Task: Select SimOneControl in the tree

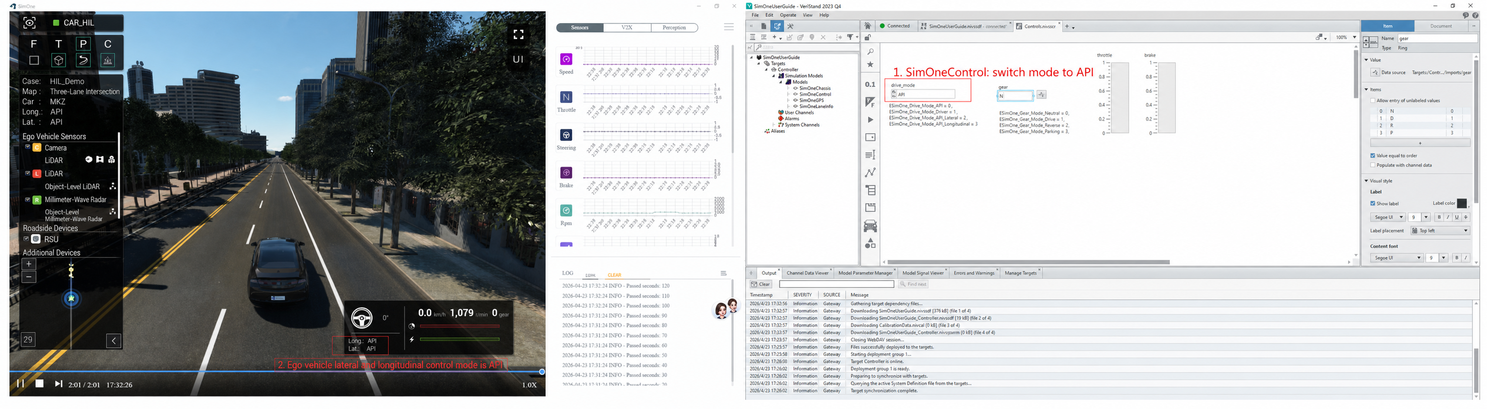Action: 815,94
